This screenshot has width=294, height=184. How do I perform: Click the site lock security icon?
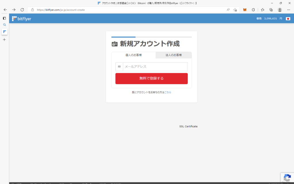tap(32, 10)
